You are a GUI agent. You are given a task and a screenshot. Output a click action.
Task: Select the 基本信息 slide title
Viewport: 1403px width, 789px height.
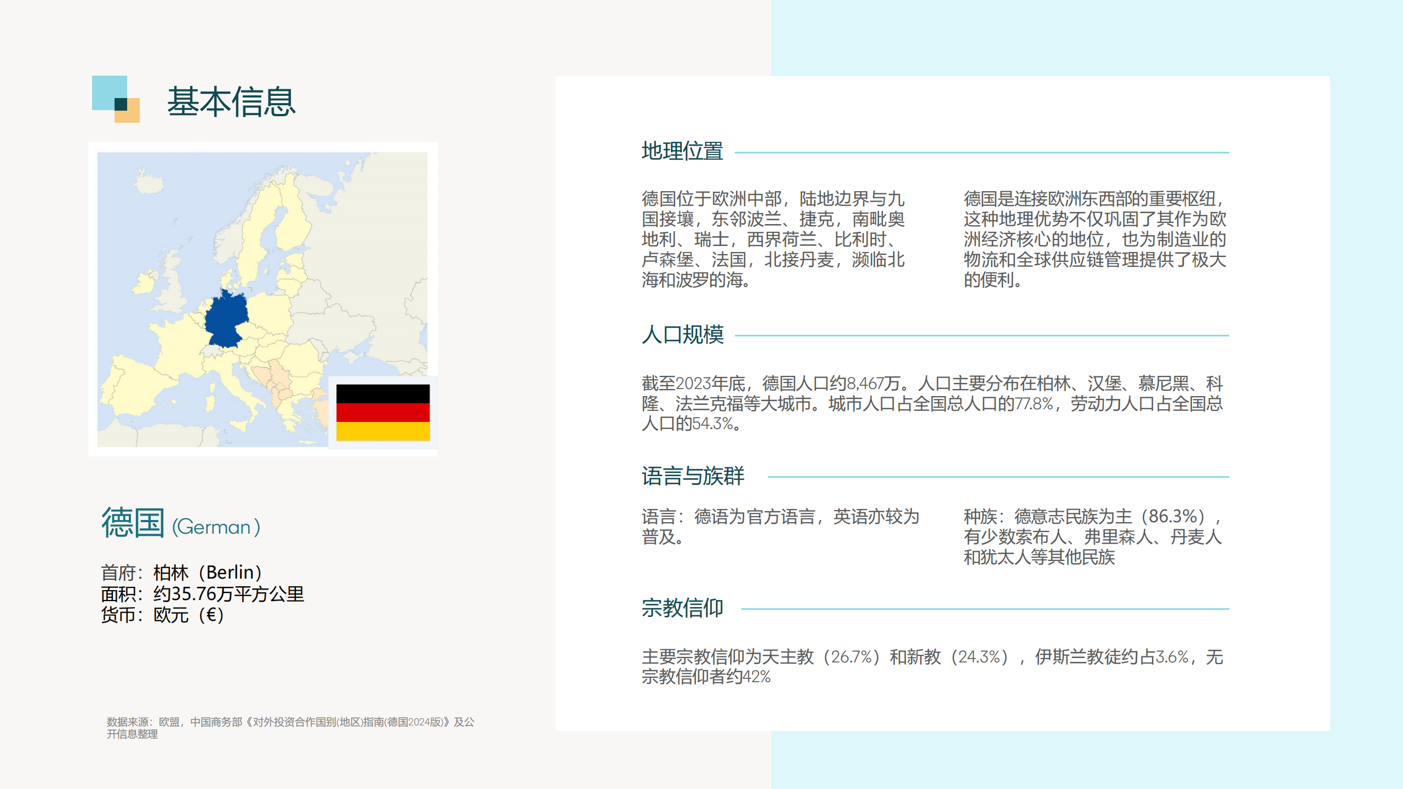(231, 102)
